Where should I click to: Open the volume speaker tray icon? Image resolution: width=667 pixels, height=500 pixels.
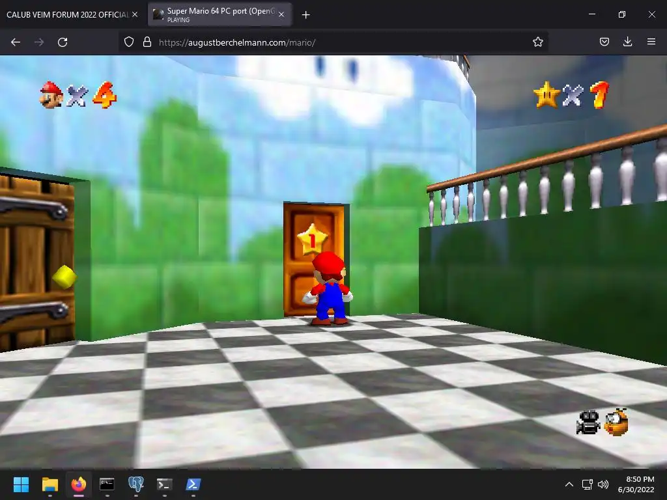603,484
